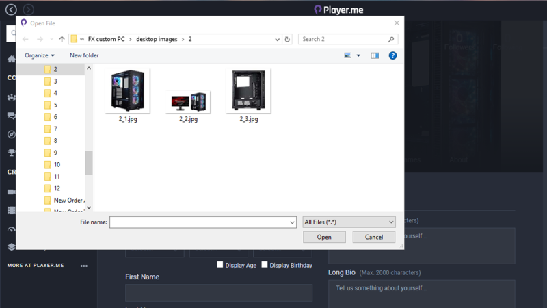This screenshot has height=308, width=547.
Task: Click sidebar layers stack icon
Action: tap(12, 246)
